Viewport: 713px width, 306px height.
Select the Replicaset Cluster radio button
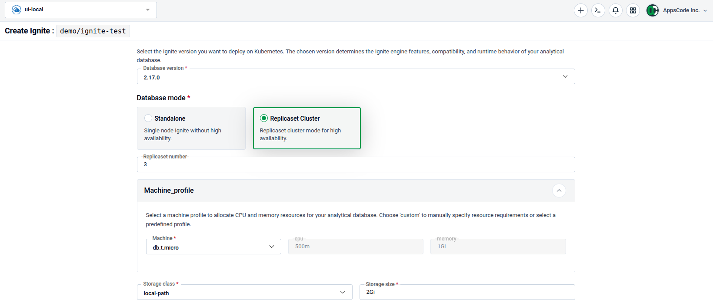(264, 118)
